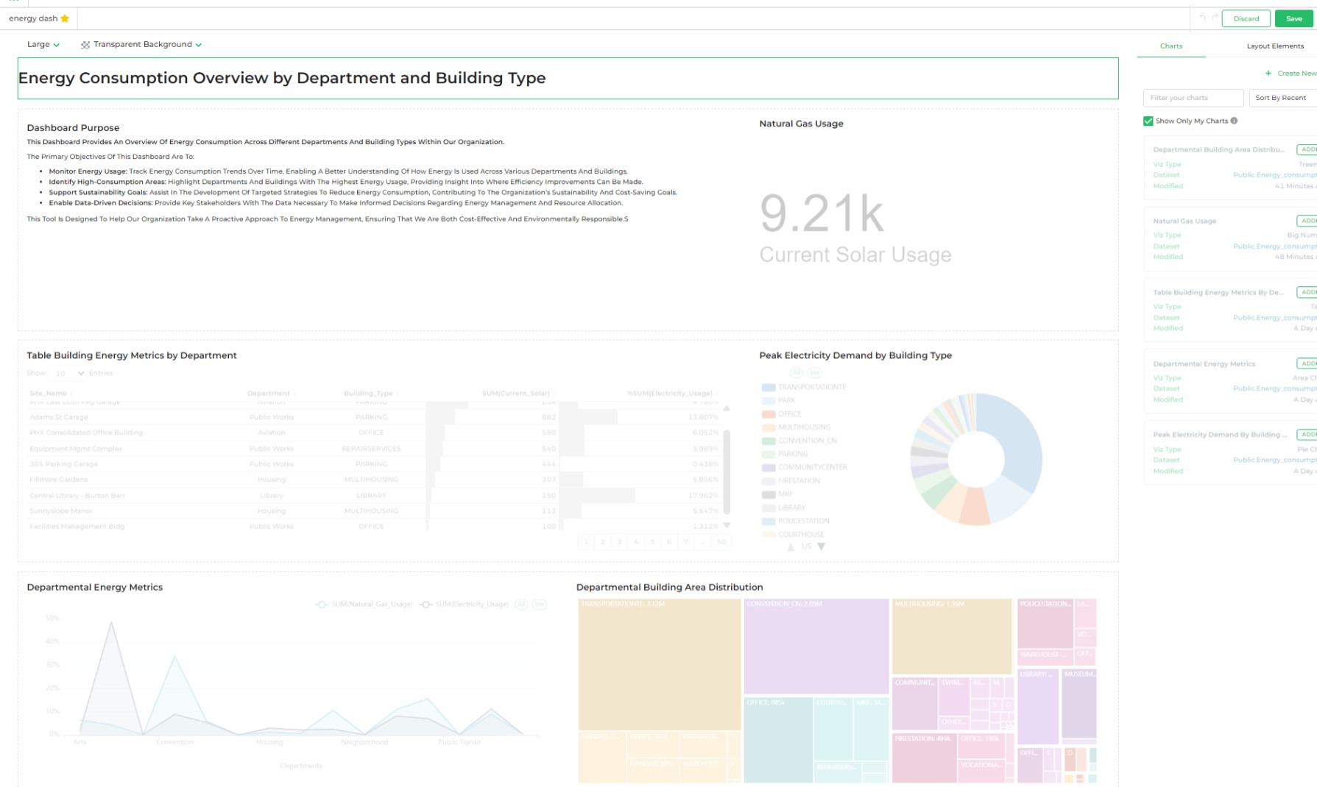The image size is (1317, 787).
Task: Open the Show entries count dropdown
Action: (x=69, y=373)
